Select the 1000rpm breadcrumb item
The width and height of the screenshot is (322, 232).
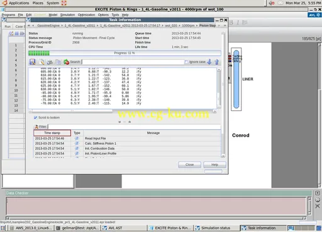(188, 25)
